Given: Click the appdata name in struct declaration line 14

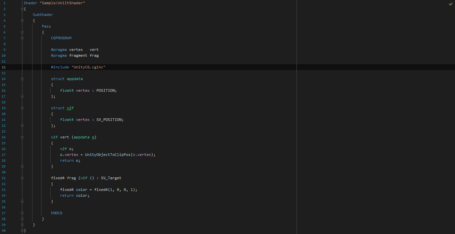Looking at the screenshot, I should pos(75,79).
